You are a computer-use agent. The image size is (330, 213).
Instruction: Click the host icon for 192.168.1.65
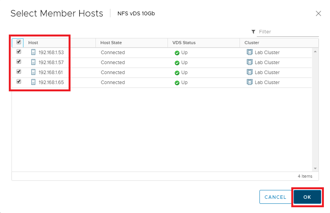point(33,82)
